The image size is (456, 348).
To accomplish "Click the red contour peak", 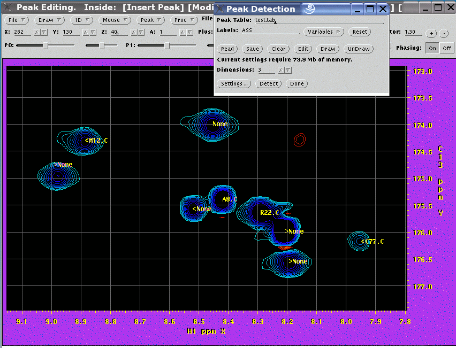I will [x=300, y=140].
